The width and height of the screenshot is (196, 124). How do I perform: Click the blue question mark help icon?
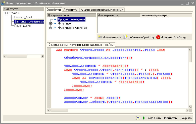pyautogui.click(x=138, y=118)
